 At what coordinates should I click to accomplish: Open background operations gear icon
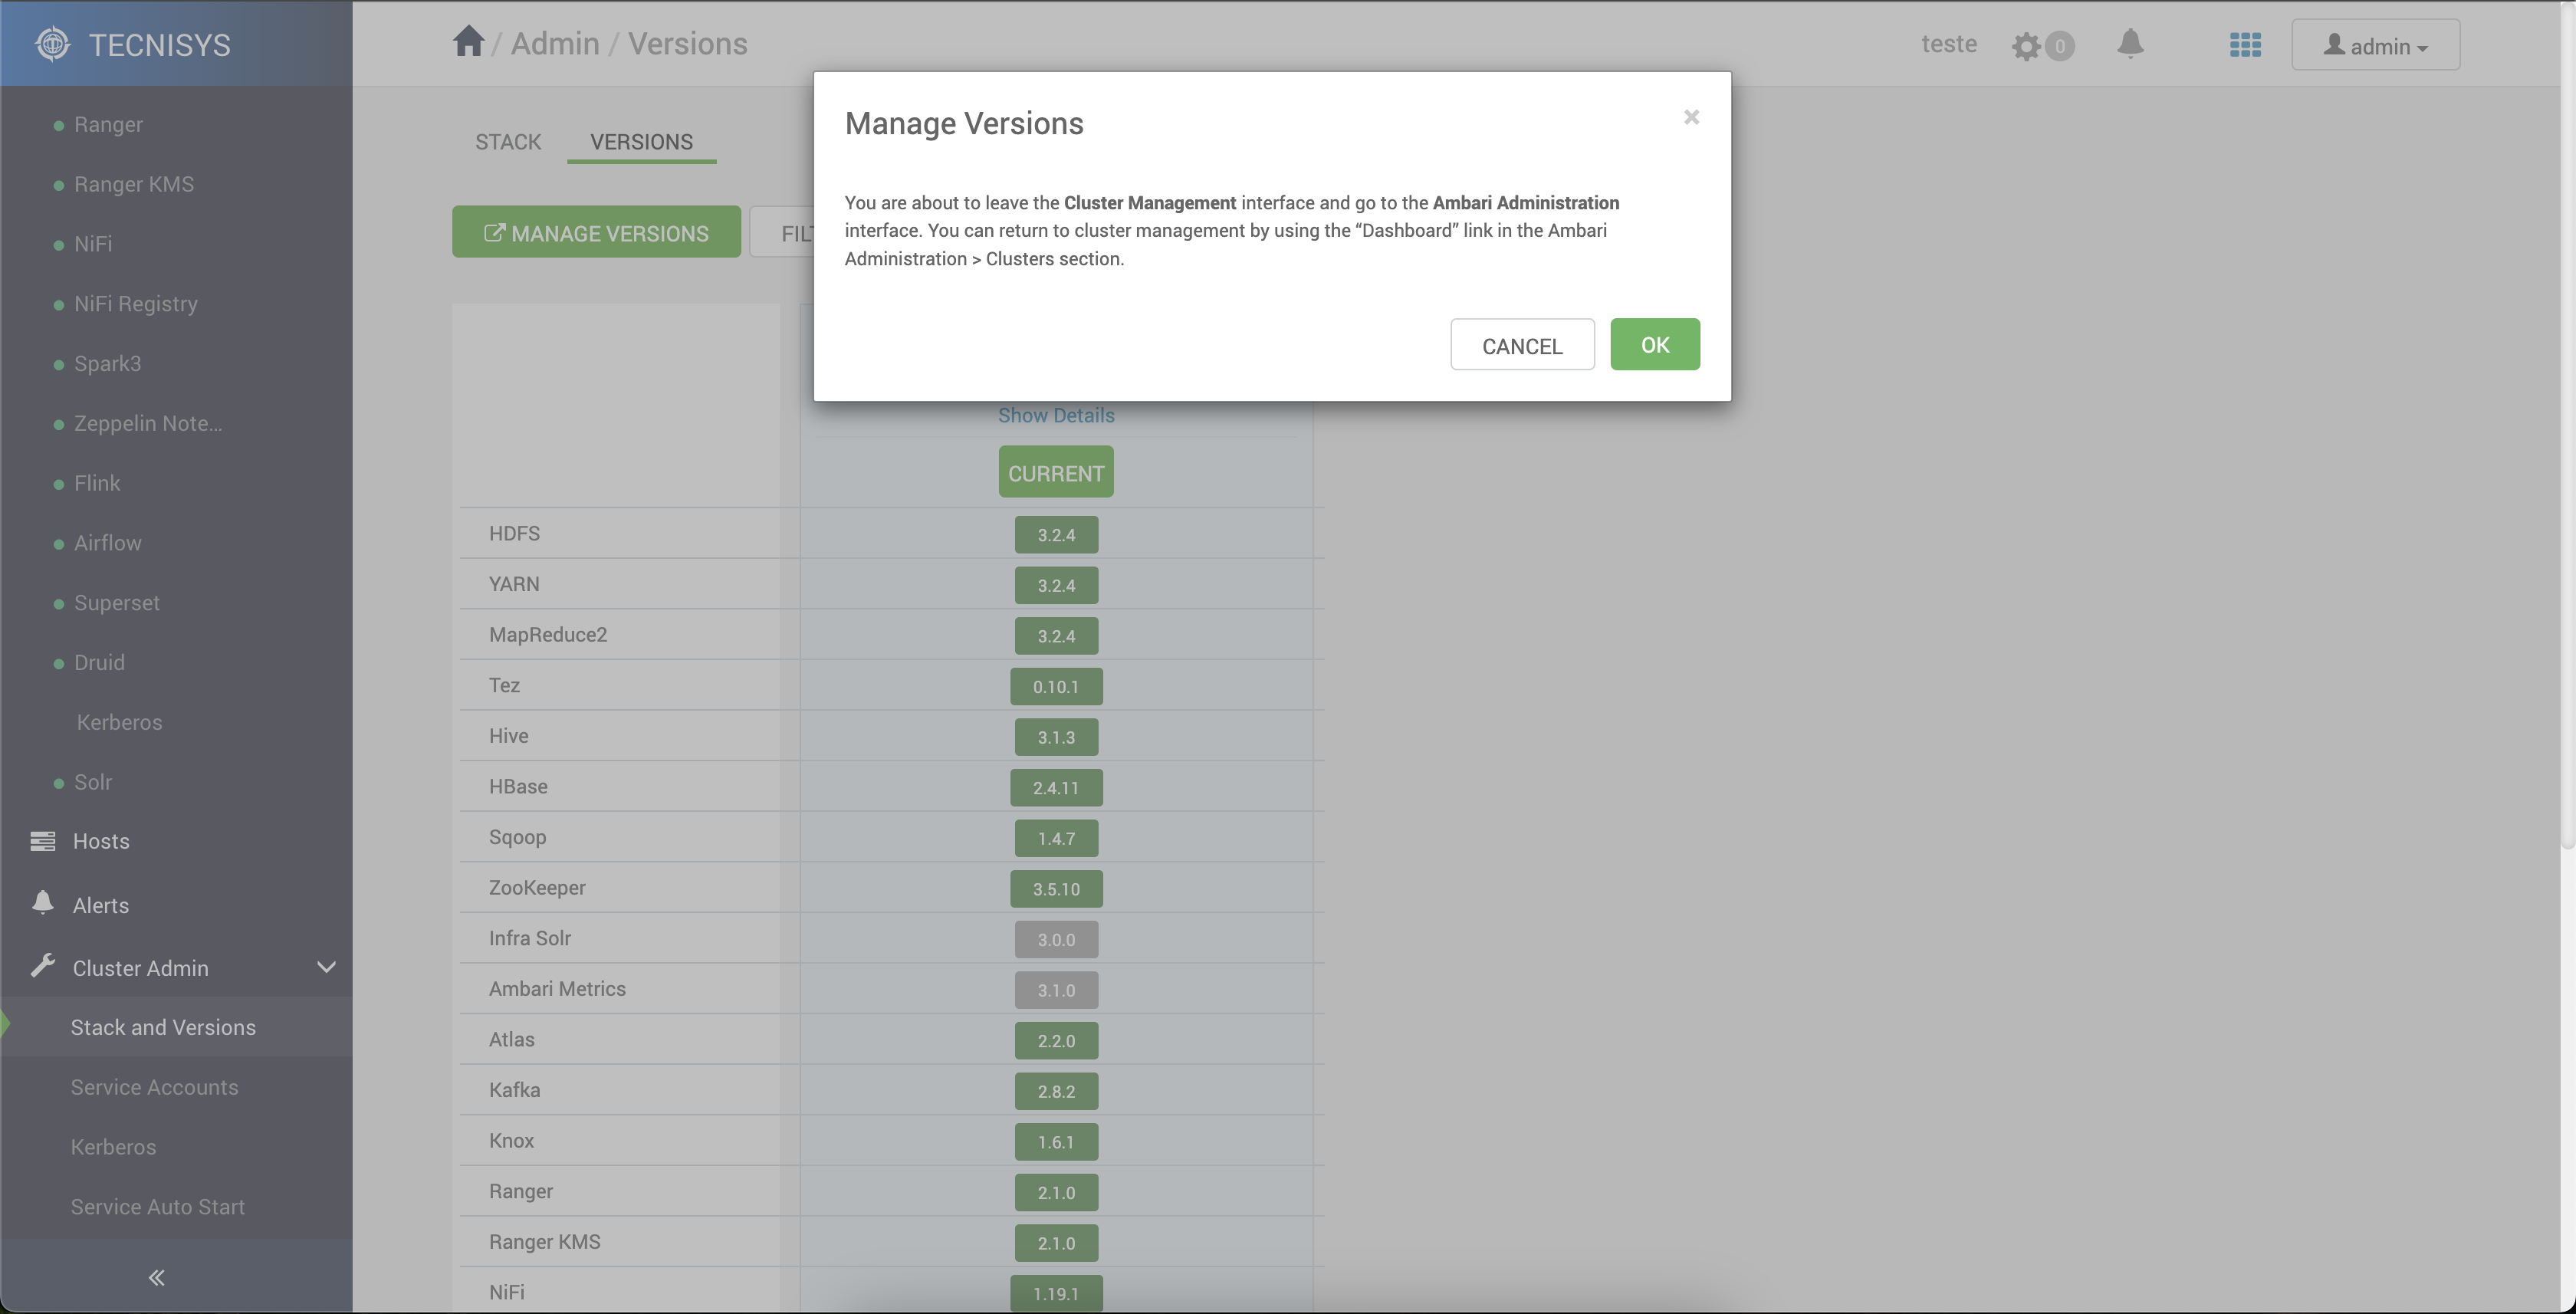(2026, 46)
